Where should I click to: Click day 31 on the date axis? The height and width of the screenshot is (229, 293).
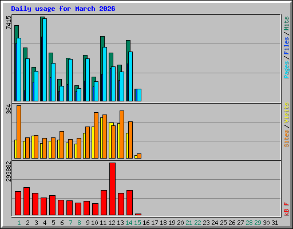click(x=275, y=223)
